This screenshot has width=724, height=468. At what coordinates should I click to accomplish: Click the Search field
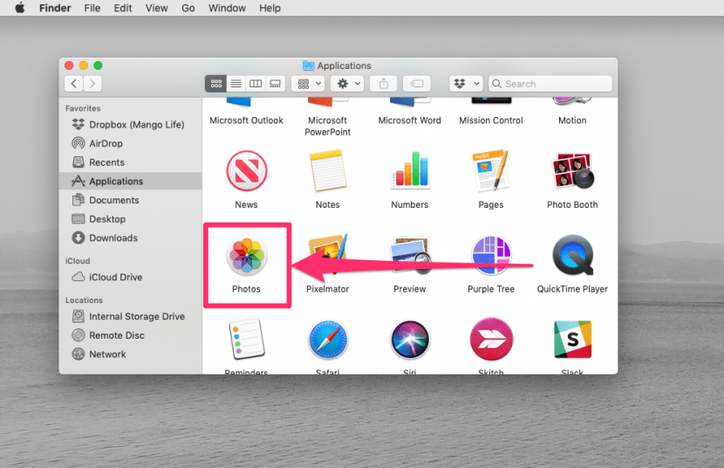tap(550, 84)
